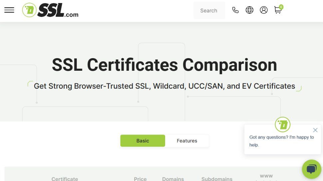
Task: Close the chat help popup
Action: click(x=315, y=130)
